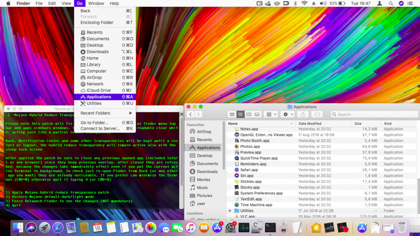Open the group-by dropdown in Finder toolbar
This screenshot has height=236, width=420.
(x=271, y=114)
